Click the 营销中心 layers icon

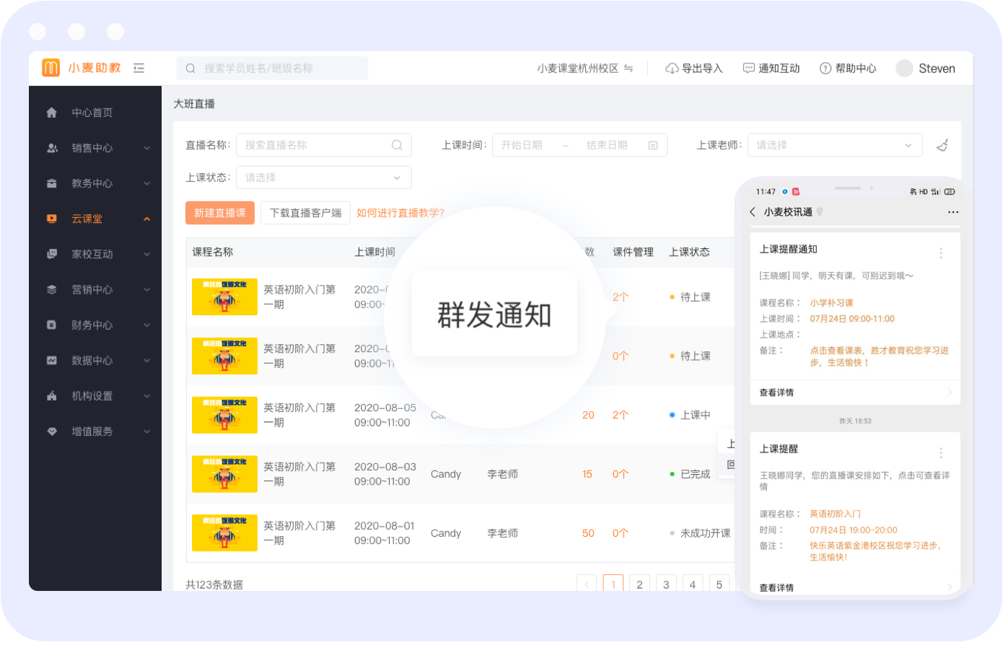pos(52,289)
